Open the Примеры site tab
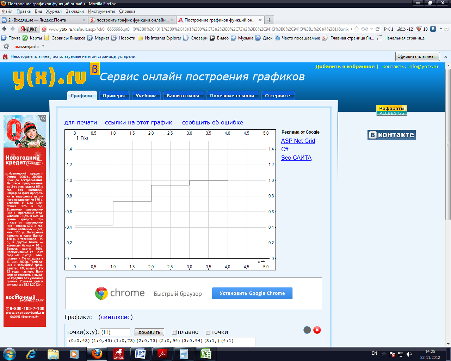The height and width of the screenshot is (361, 451). click(114, 96)
